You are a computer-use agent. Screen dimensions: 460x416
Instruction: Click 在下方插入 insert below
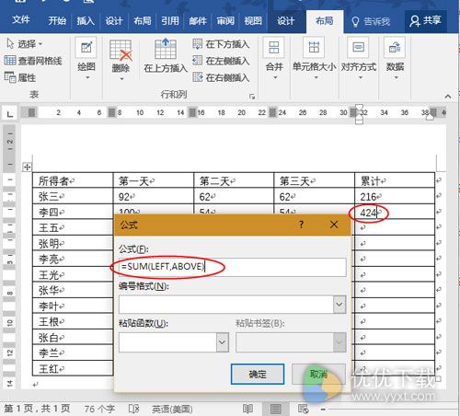221,44
